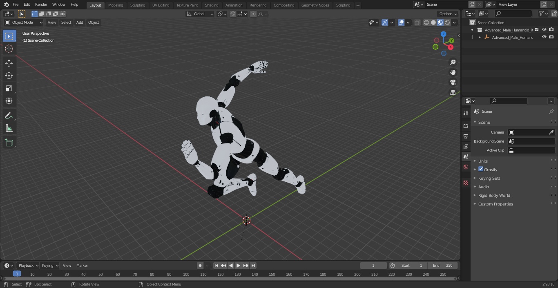
Task: Open the Object Mode dropdown
Action: pos(24,22)
